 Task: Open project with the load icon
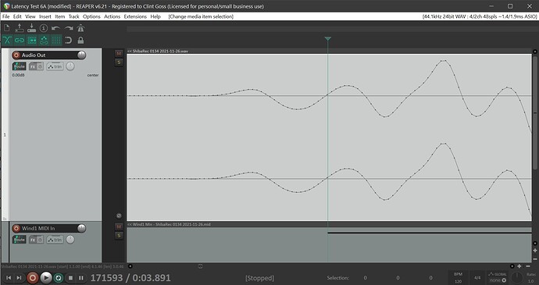[20, 28]
